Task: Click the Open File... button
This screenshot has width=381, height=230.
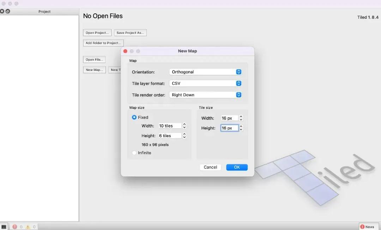Action: (x=94, y=60)
